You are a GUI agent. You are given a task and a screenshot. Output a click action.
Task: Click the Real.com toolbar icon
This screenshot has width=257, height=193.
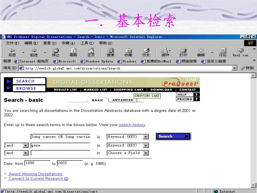point(240,52)
